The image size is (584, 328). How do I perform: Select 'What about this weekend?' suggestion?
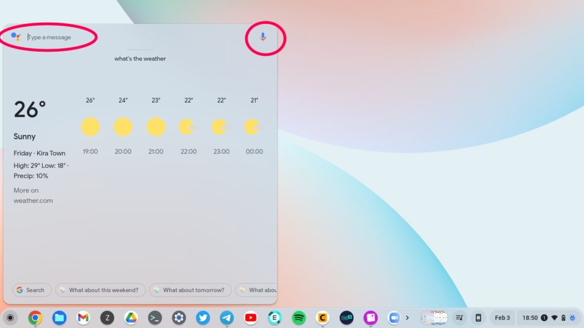[x=100, y=290]
